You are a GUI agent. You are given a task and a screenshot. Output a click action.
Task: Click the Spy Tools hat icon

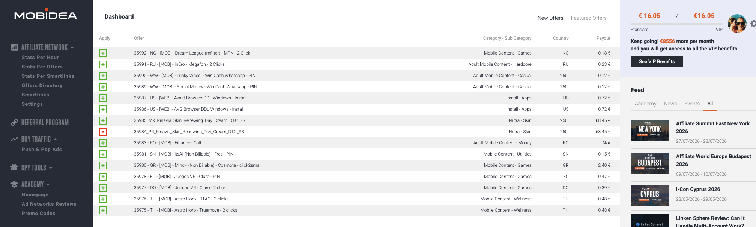[x=14, y=168]
